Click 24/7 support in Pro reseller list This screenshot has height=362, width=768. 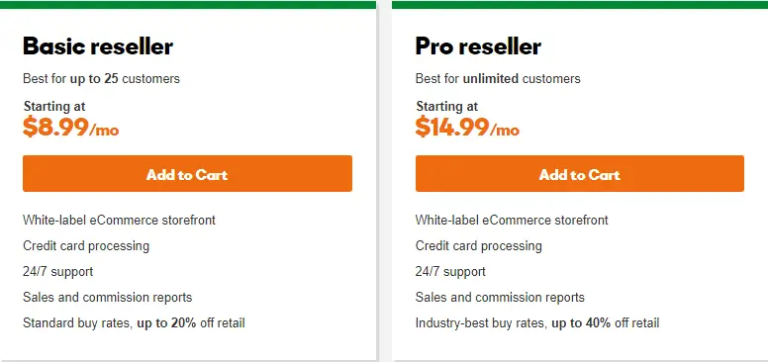450,271
